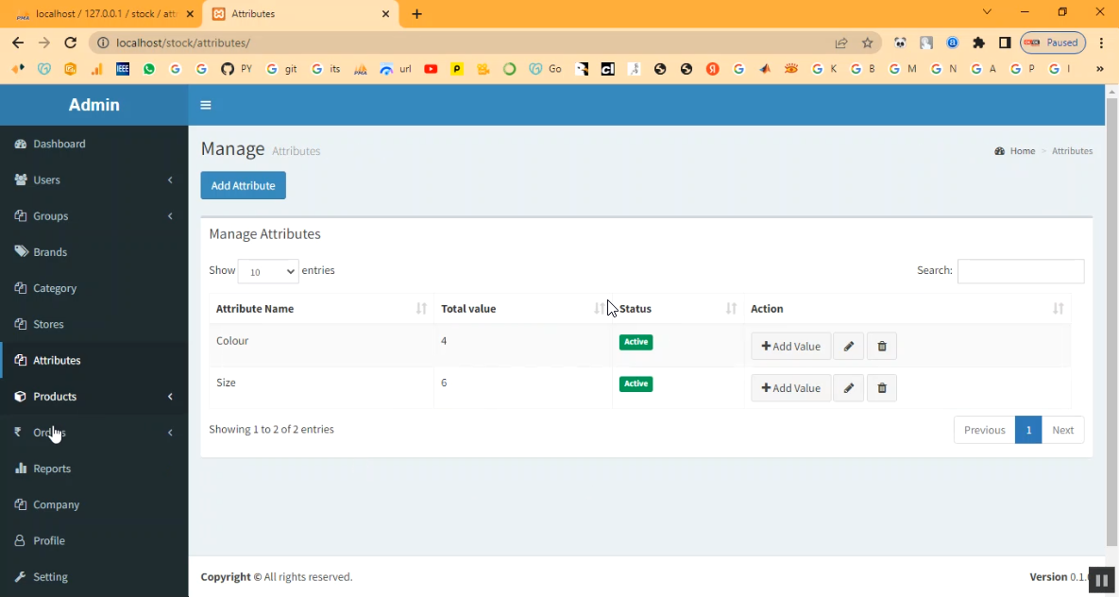Expand the Users submenu in sidebar
1119x597 pixels.
[x=94, y=179]
